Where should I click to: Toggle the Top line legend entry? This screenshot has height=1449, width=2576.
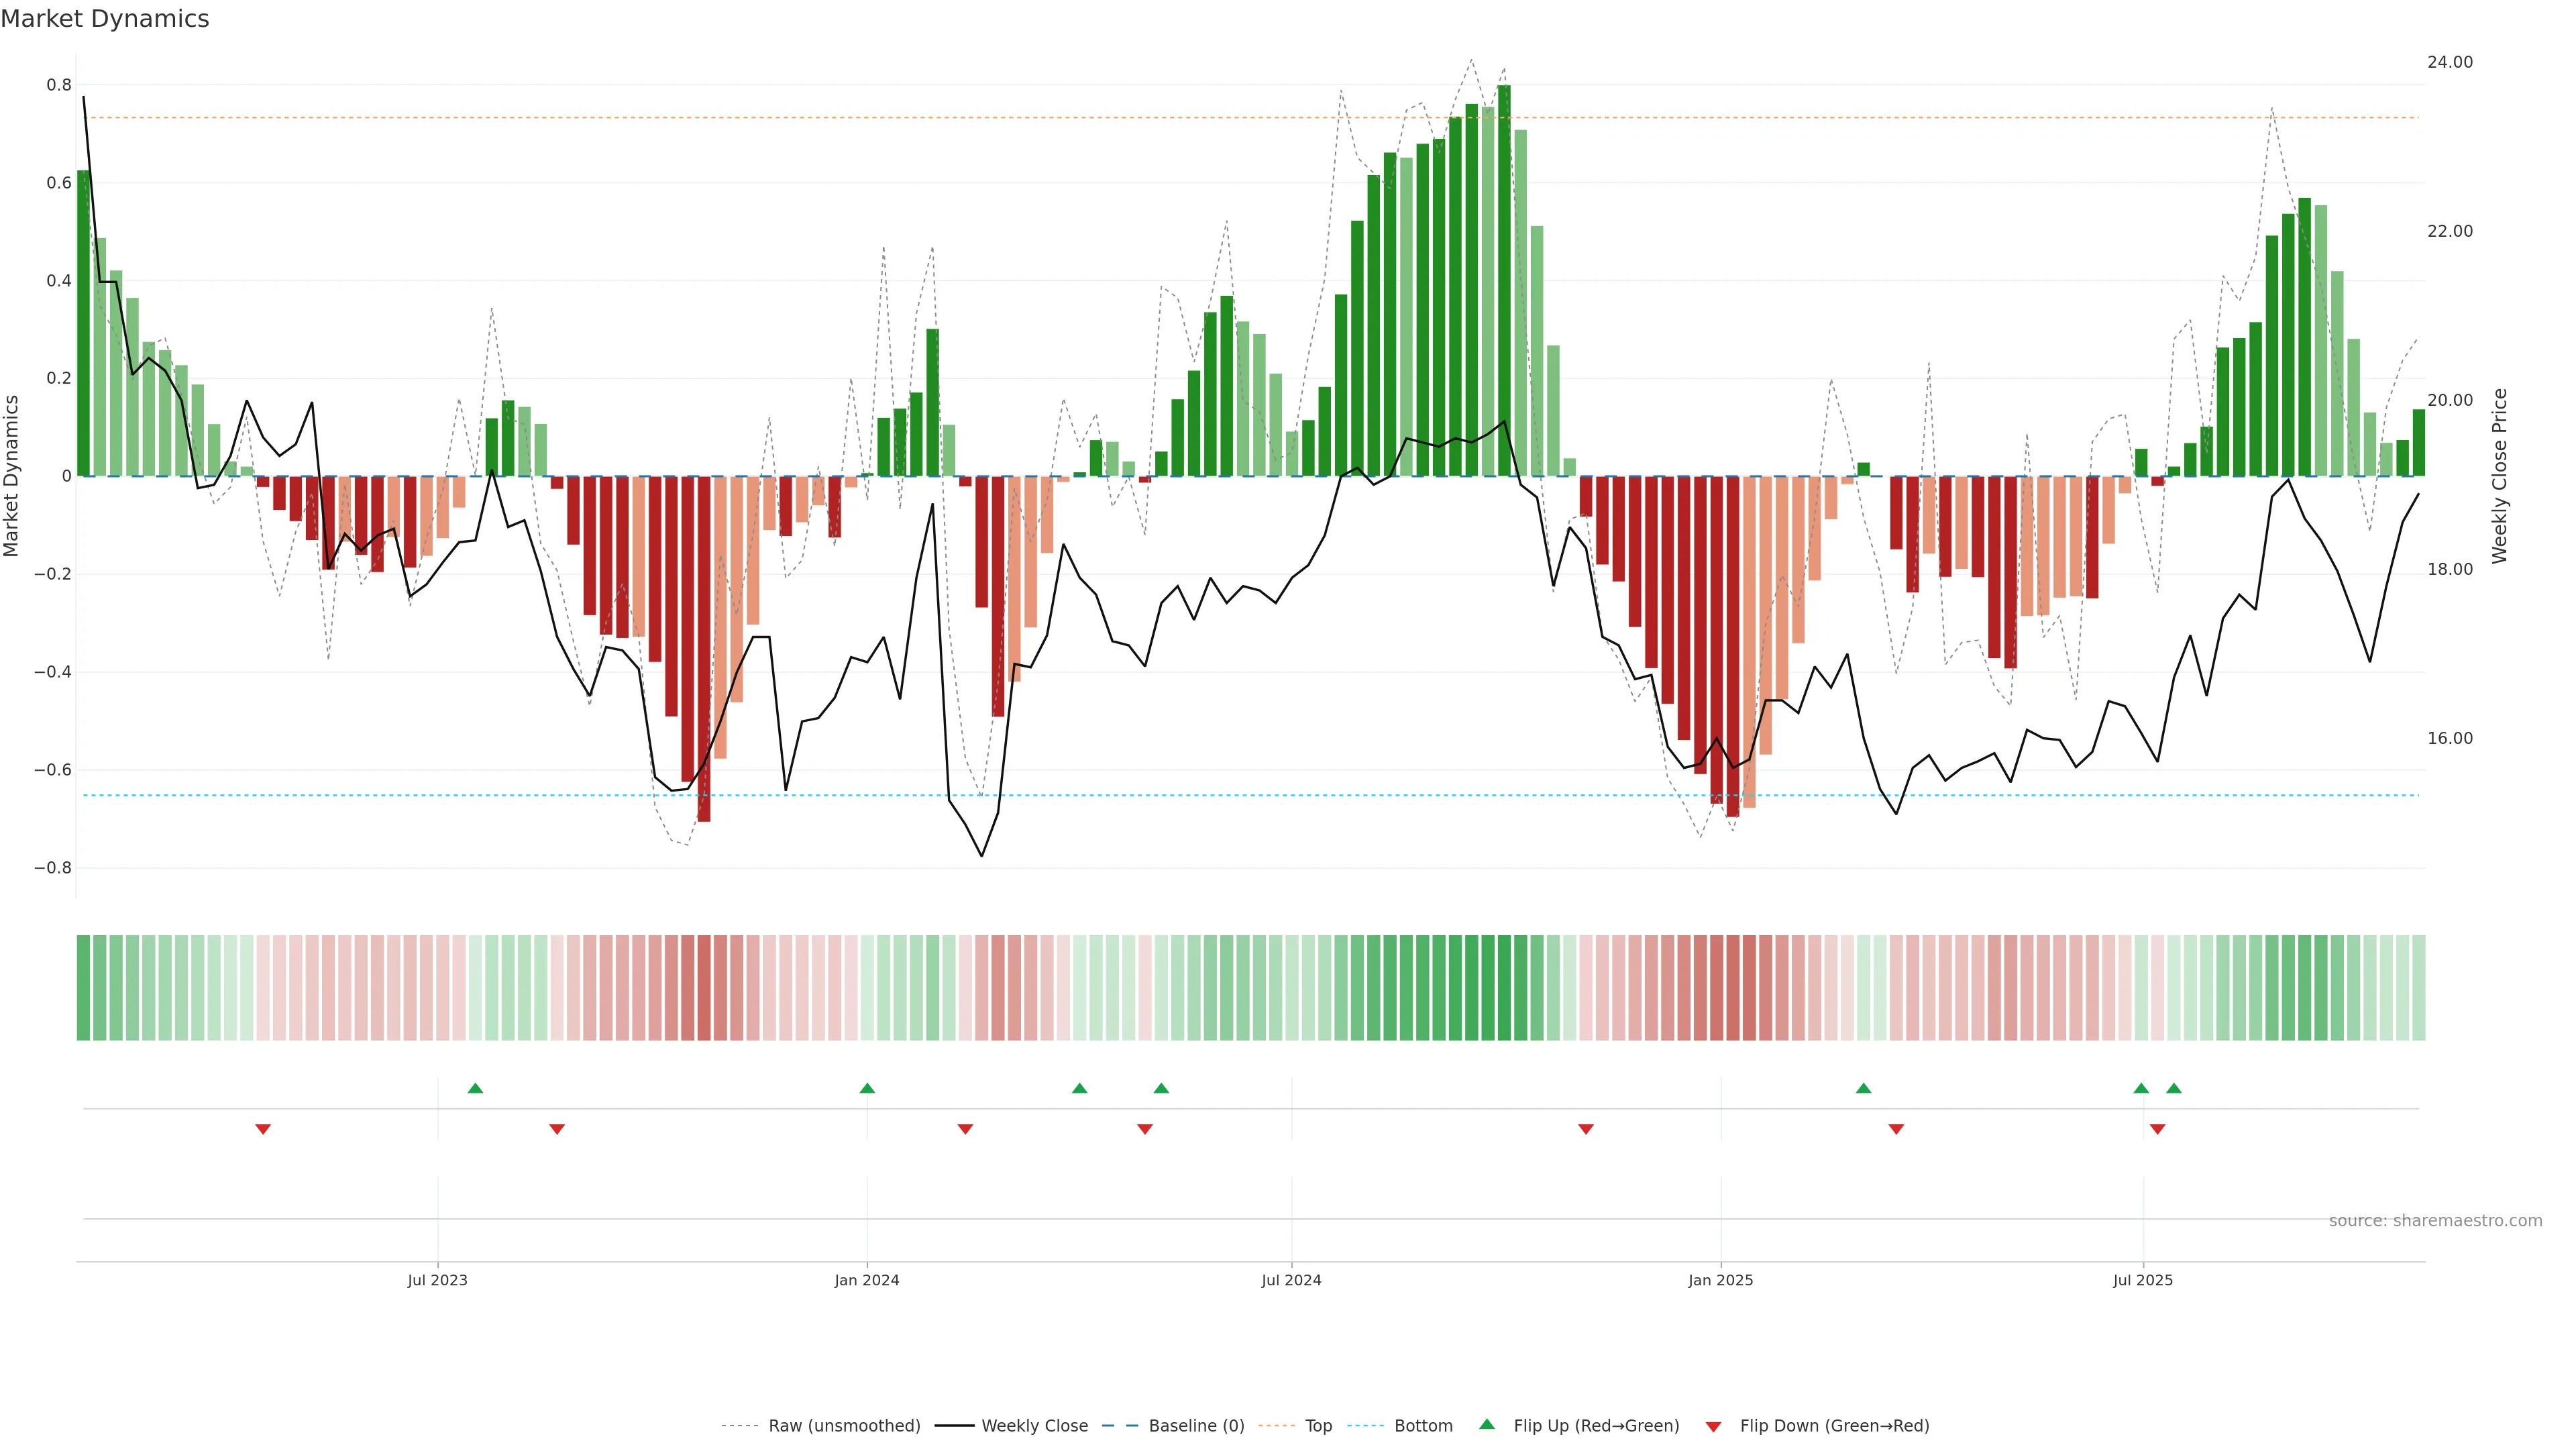(1318, 1426)
